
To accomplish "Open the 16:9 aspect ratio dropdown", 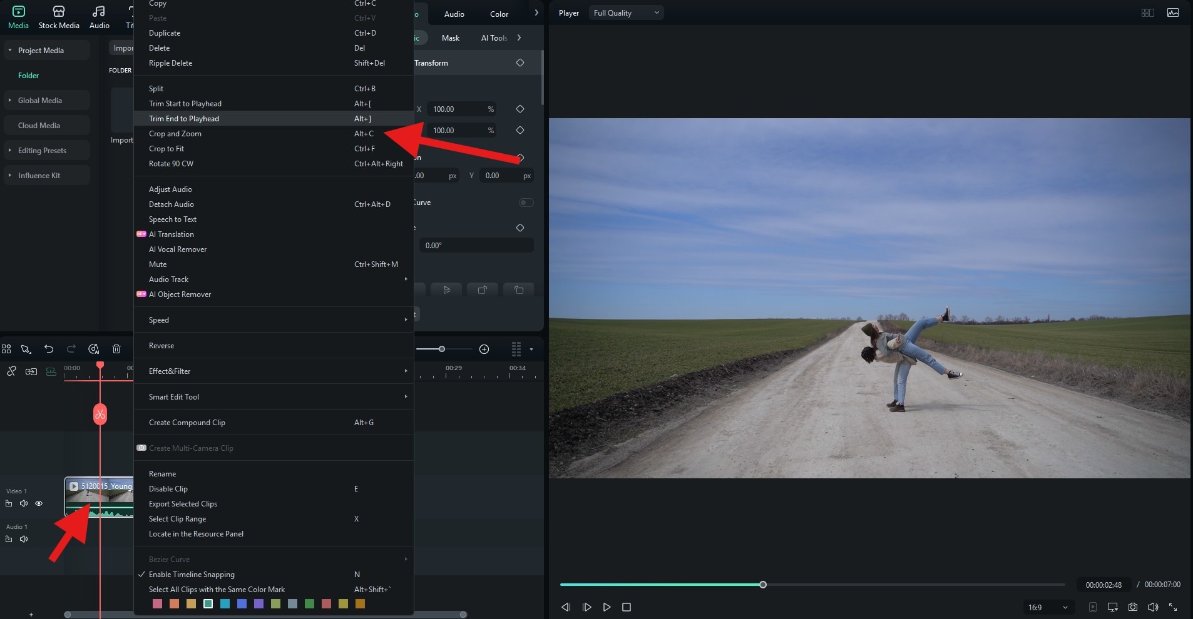I will click(1047, 607).
